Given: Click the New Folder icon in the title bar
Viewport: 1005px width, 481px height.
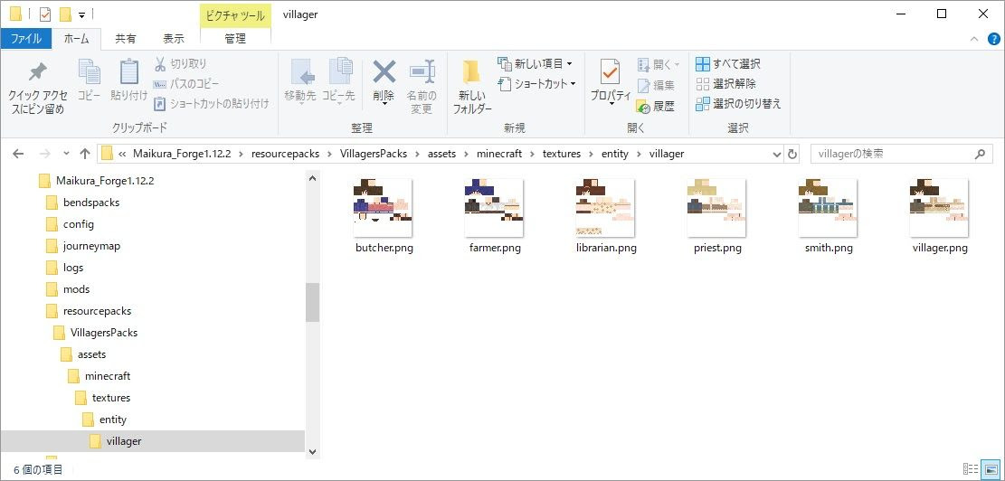Looking at the screenshot, I should pos(65,14).
